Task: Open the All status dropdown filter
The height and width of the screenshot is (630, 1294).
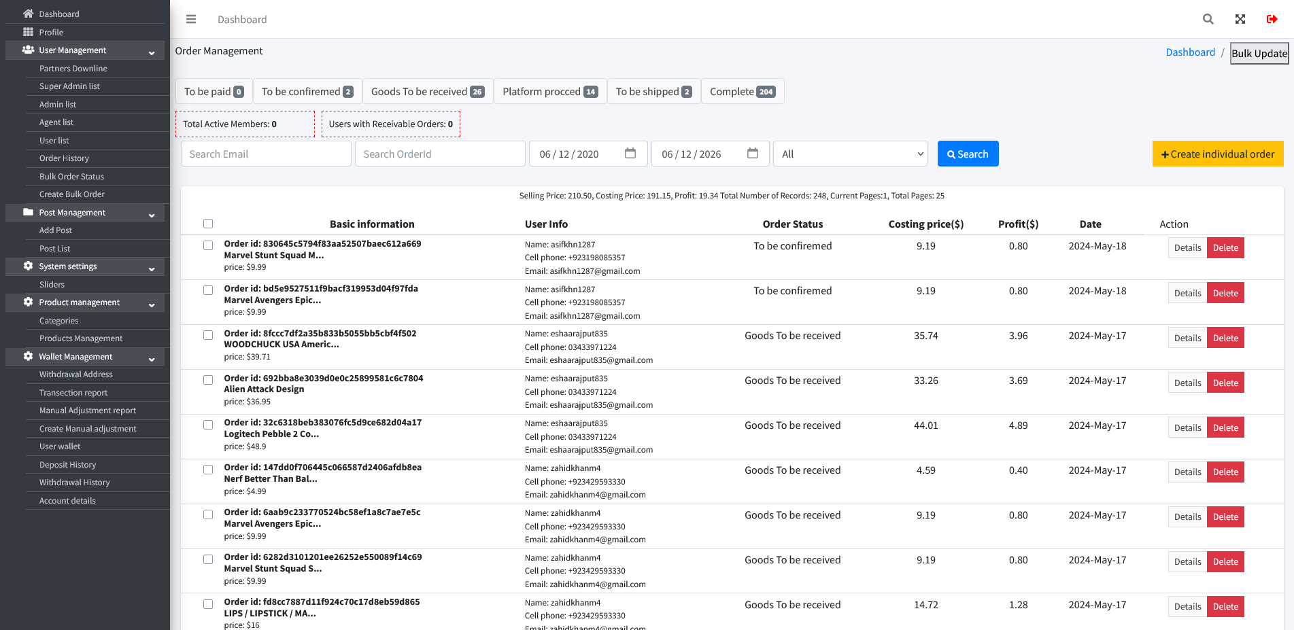Action: pos(850,154)
